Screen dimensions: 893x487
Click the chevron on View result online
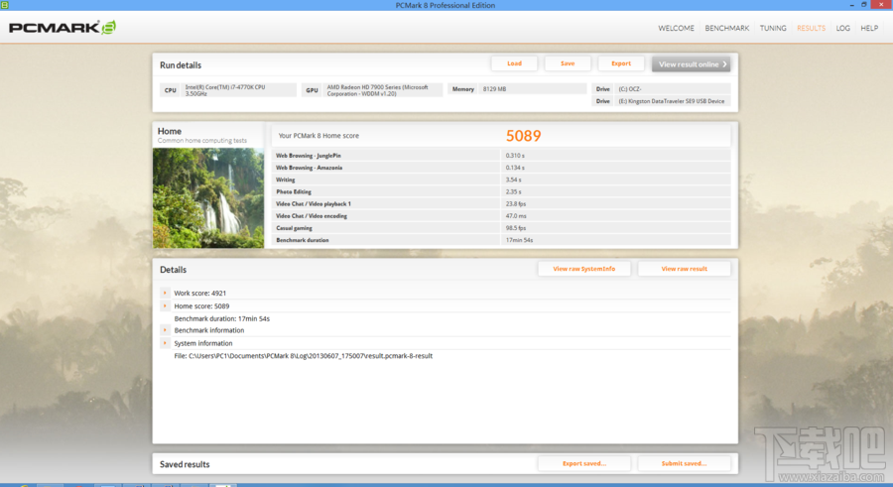[x=724, y=64]
